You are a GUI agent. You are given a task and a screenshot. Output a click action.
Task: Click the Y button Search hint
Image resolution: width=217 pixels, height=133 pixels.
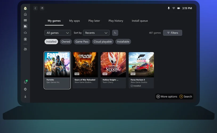181,96
